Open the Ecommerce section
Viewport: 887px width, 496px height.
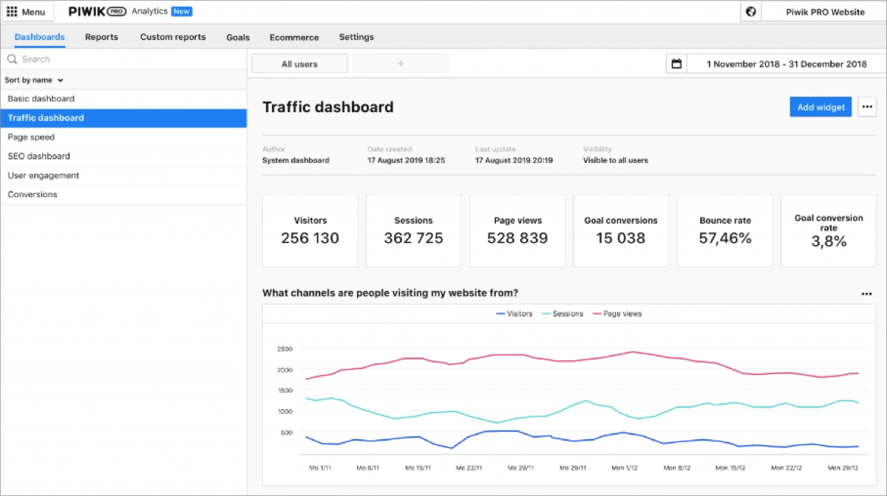(293, 37)
